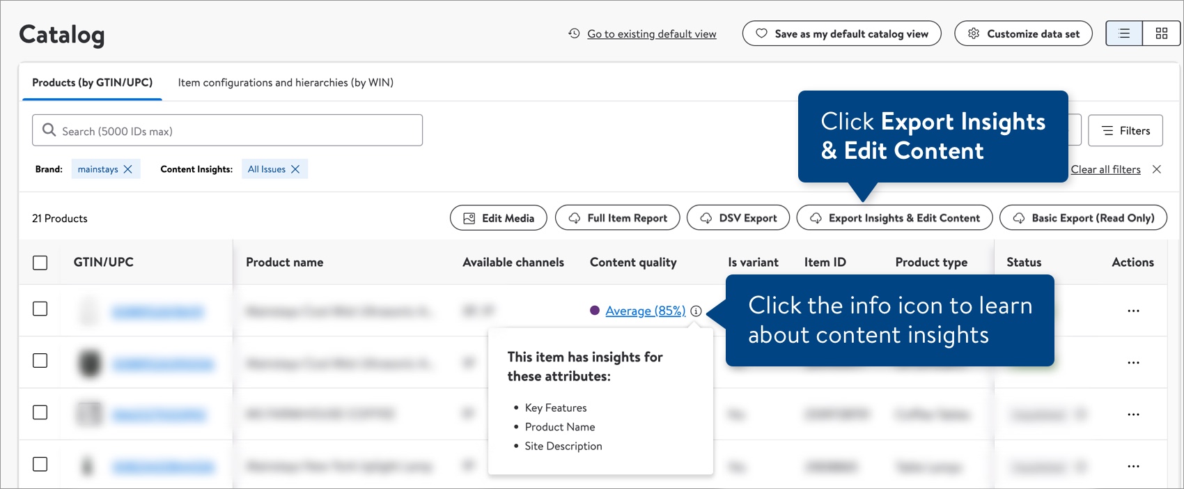Remove the mainstays brand filter chip
This screenshot has width=1184, height=489.
pos(127,169)
